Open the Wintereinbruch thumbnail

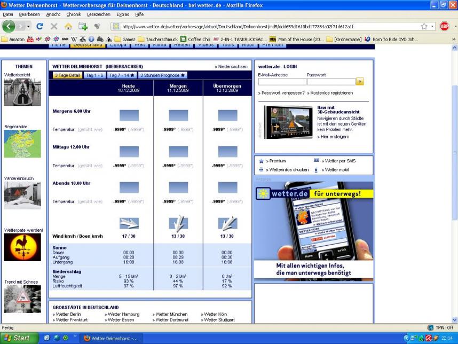click(x=22, y=196)
